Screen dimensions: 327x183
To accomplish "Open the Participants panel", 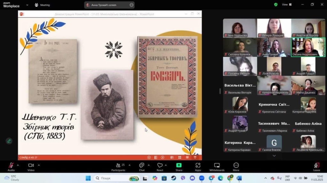I will point(118,167).
